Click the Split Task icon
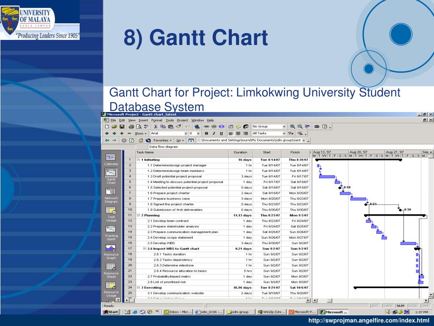 221,126
